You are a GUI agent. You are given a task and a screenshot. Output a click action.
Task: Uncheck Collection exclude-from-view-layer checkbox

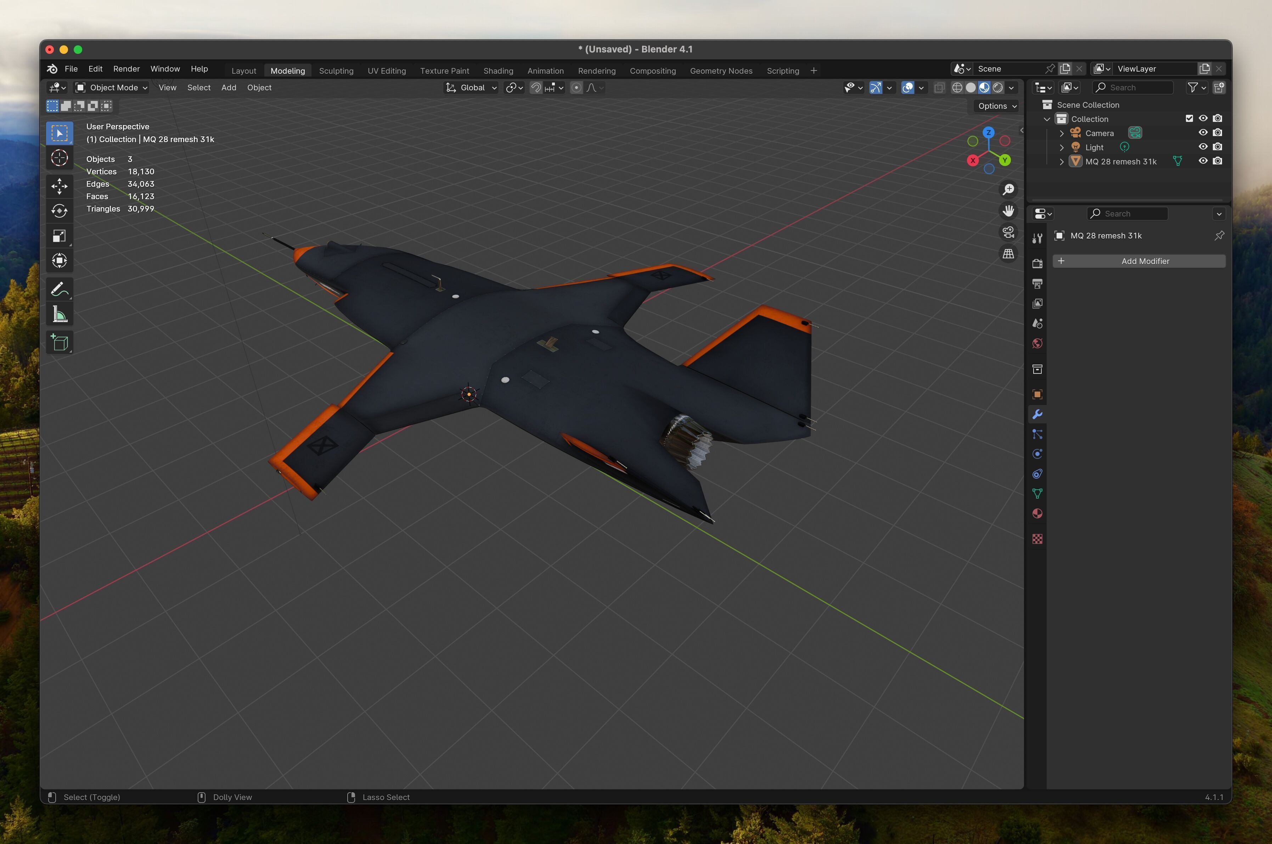coord(1189,118)
